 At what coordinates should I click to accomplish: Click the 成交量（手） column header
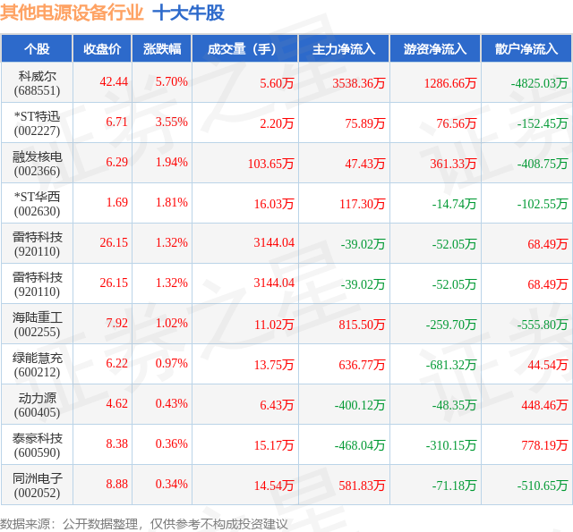click(245, 49)
